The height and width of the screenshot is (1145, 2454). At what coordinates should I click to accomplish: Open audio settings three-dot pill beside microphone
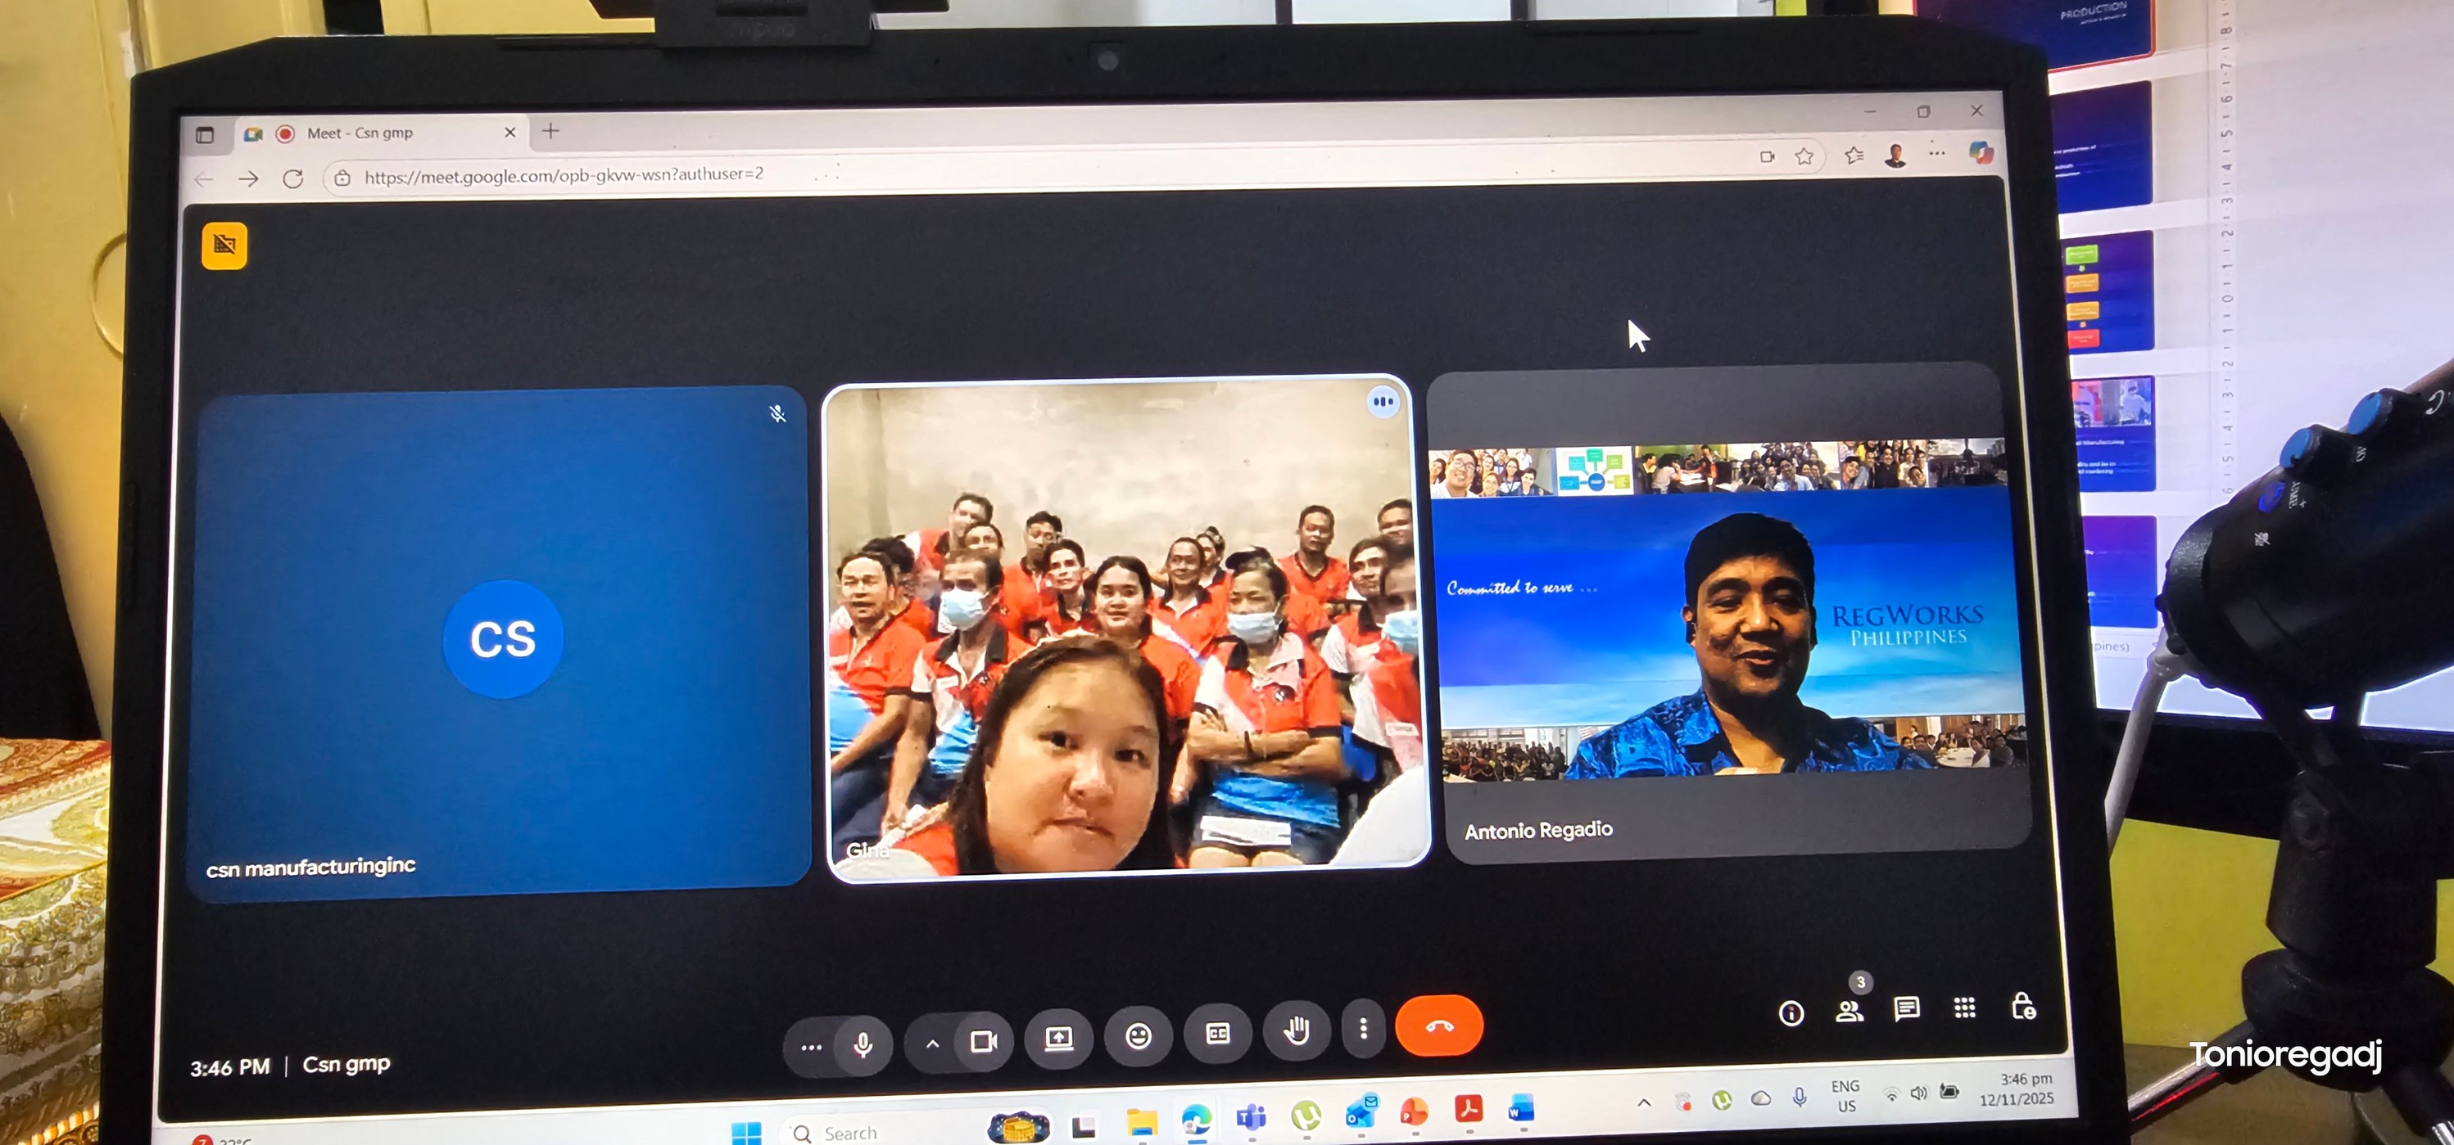click(x=811, y=1047)
